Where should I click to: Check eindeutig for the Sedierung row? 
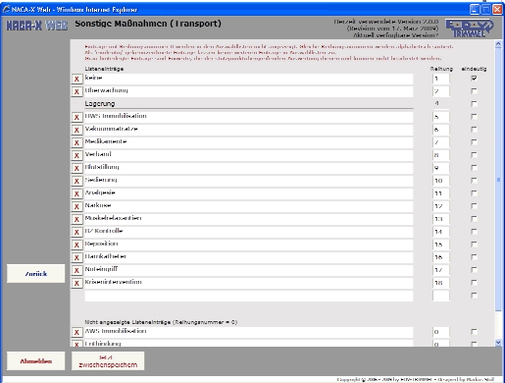474,181
